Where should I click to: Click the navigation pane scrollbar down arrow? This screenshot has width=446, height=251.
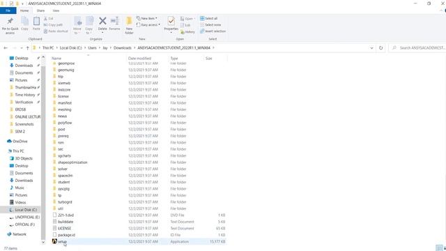[43, 243]
